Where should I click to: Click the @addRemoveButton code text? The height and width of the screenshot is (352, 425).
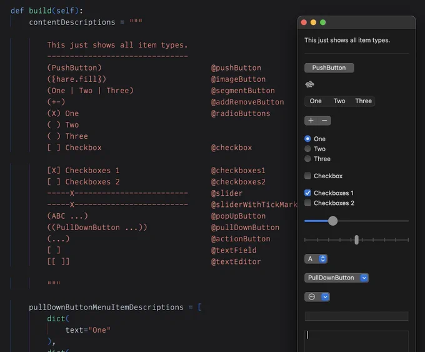247,102
